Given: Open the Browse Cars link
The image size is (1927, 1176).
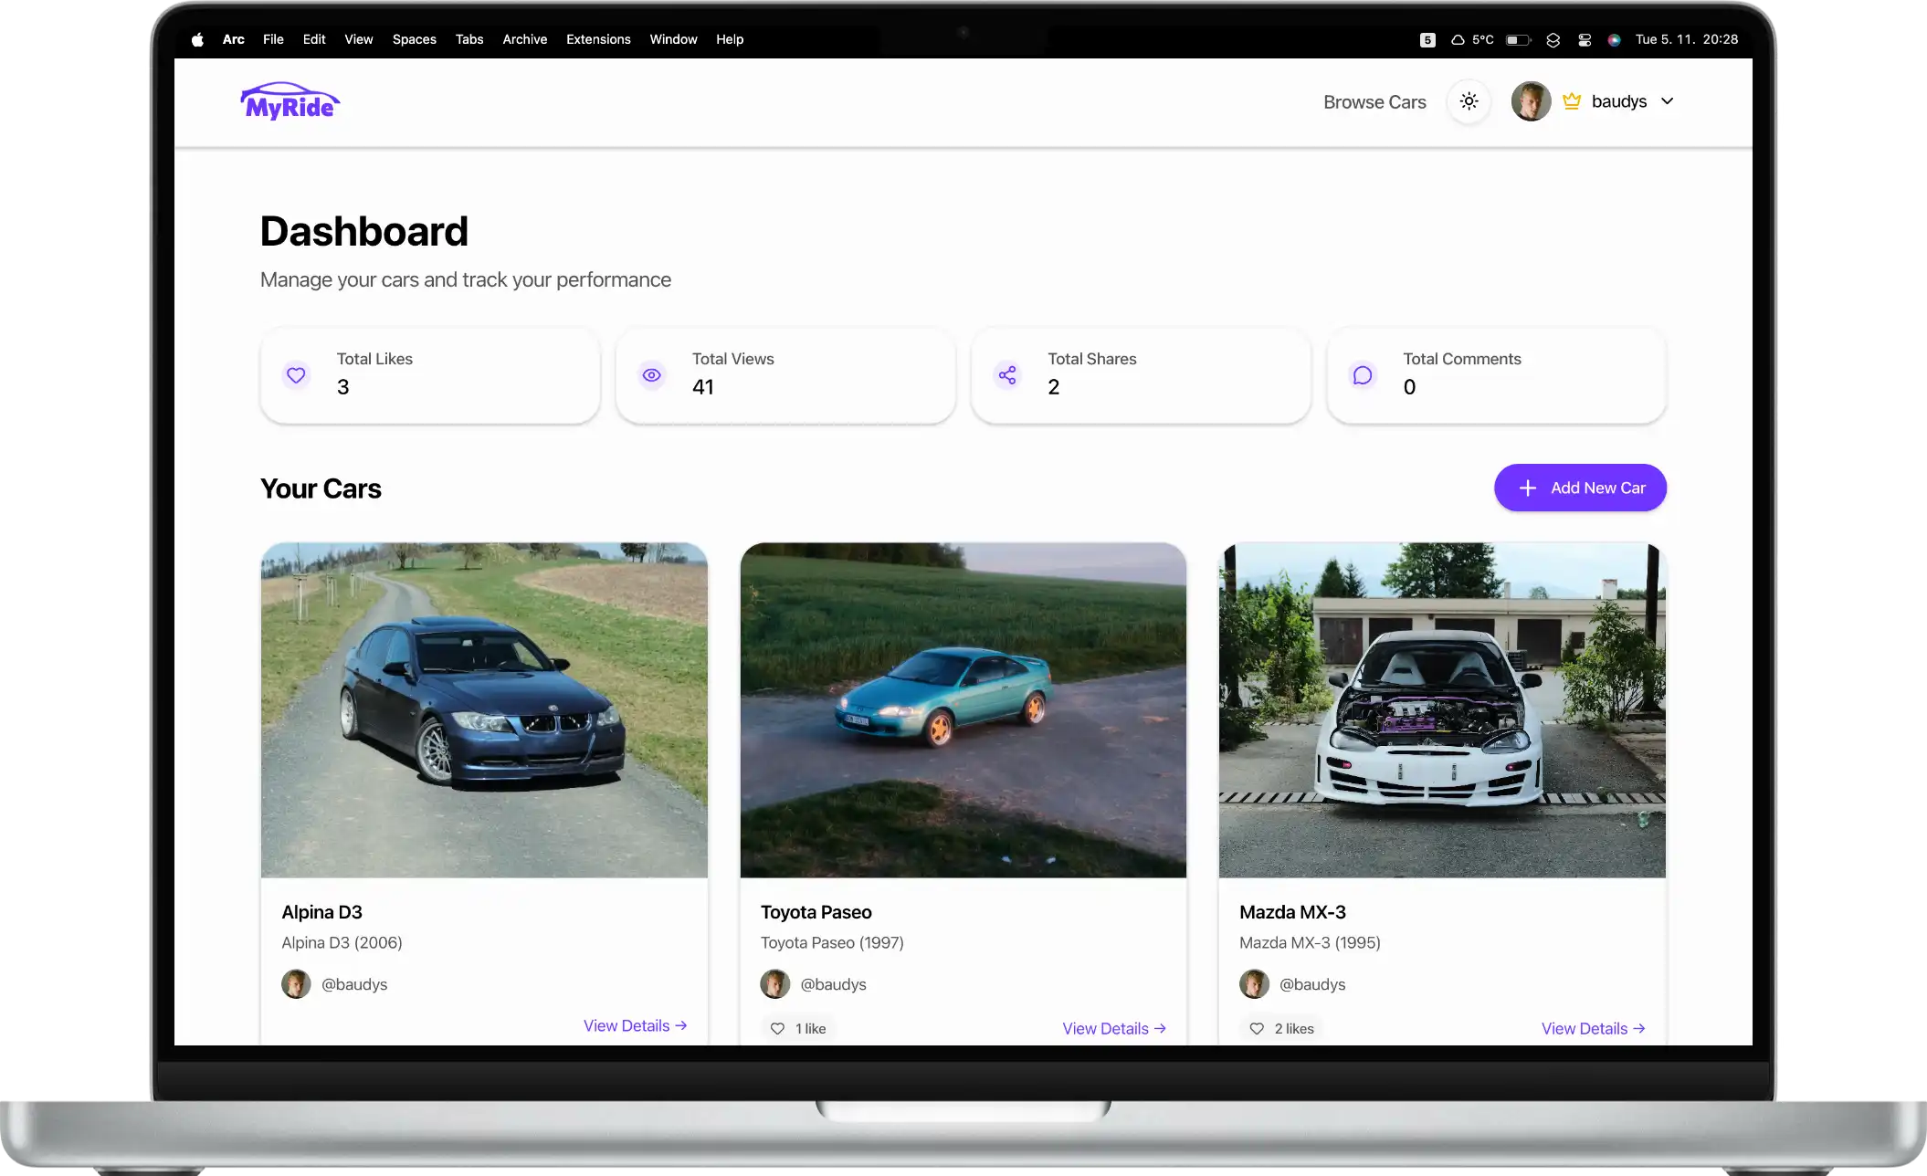Looking at the screenshot, I should click(1374, 102).
